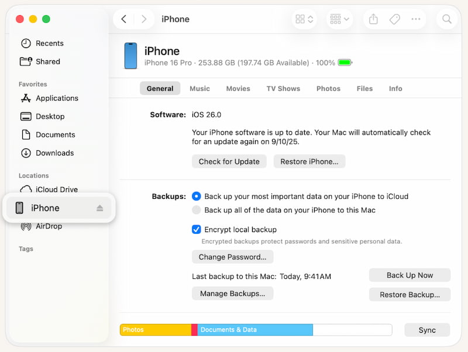Click the green battery indicator icon
The image size is (468, 352).
345,63
